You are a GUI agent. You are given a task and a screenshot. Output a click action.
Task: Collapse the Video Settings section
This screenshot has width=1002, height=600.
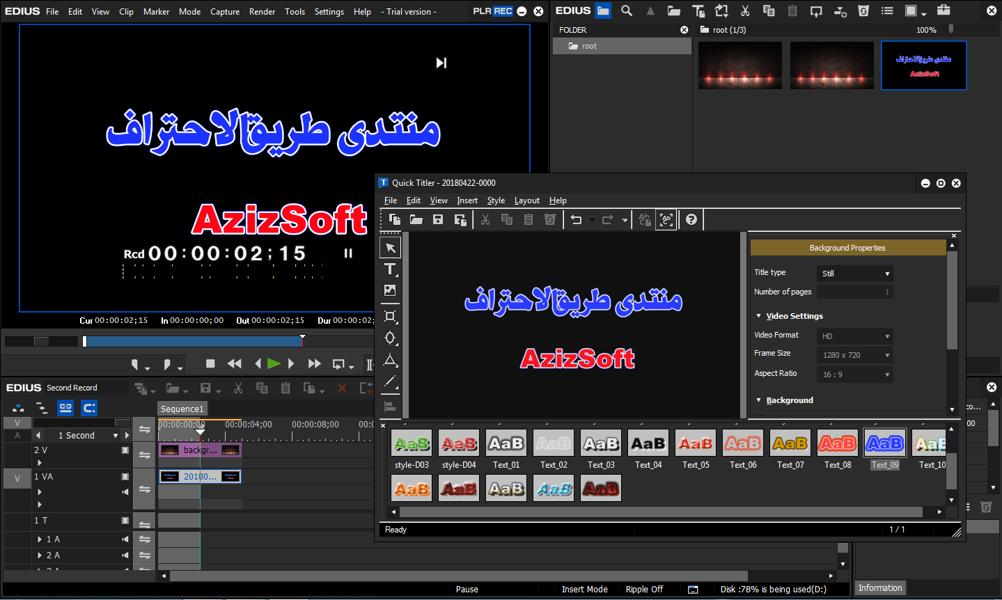pos(759,316)
